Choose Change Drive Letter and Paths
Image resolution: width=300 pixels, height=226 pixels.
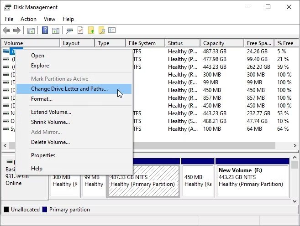(x=69, y=89)
